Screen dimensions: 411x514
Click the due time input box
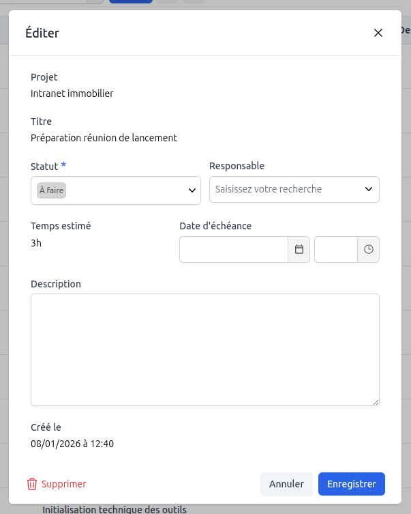click(335, 250)
